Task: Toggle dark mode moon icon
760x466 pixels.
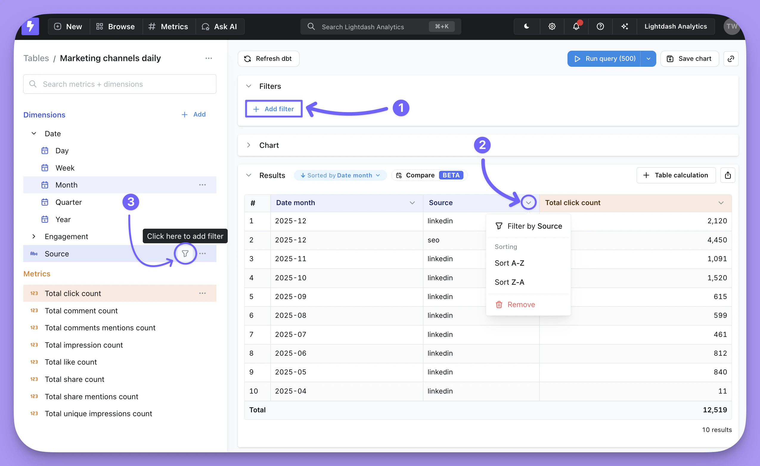Action: pyautogui.click(x=527, y=27)
